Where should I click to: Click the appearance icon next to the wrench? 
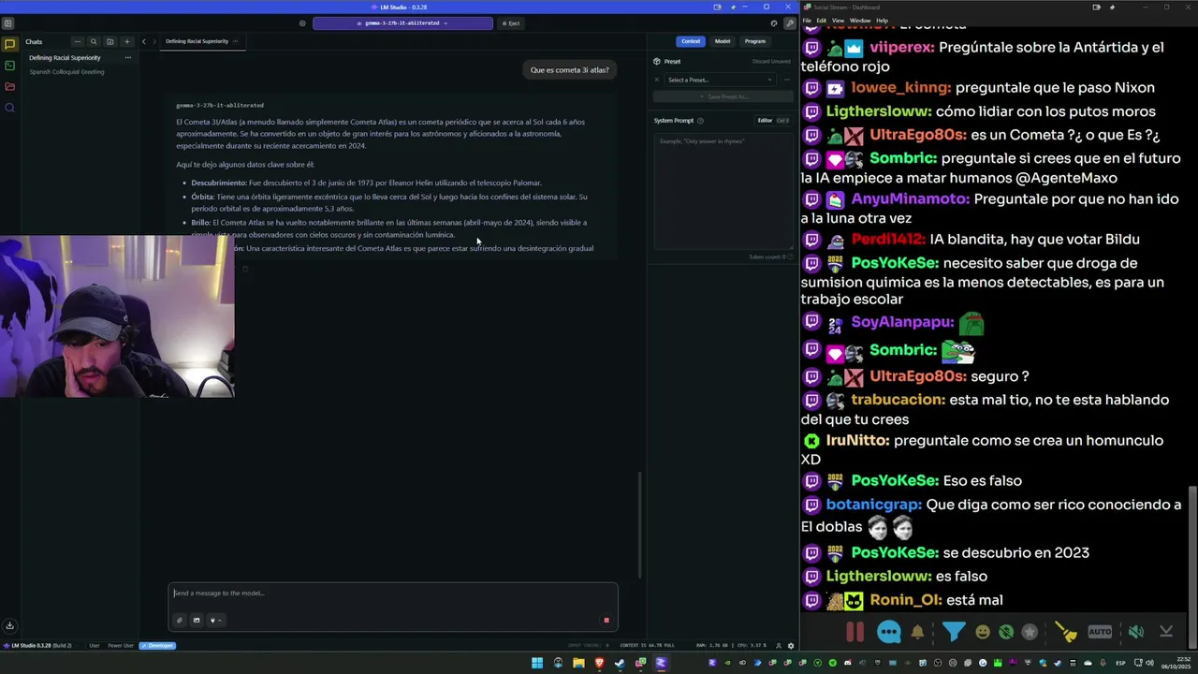(774, 23)
